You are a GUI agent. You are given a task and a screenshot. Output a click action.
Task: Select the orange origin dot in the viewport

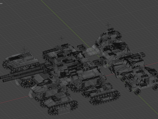point(29,82)
